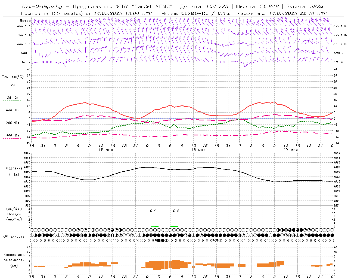
Task: Click the 'Облачность' cloud cover label
Action: [14, 236]
